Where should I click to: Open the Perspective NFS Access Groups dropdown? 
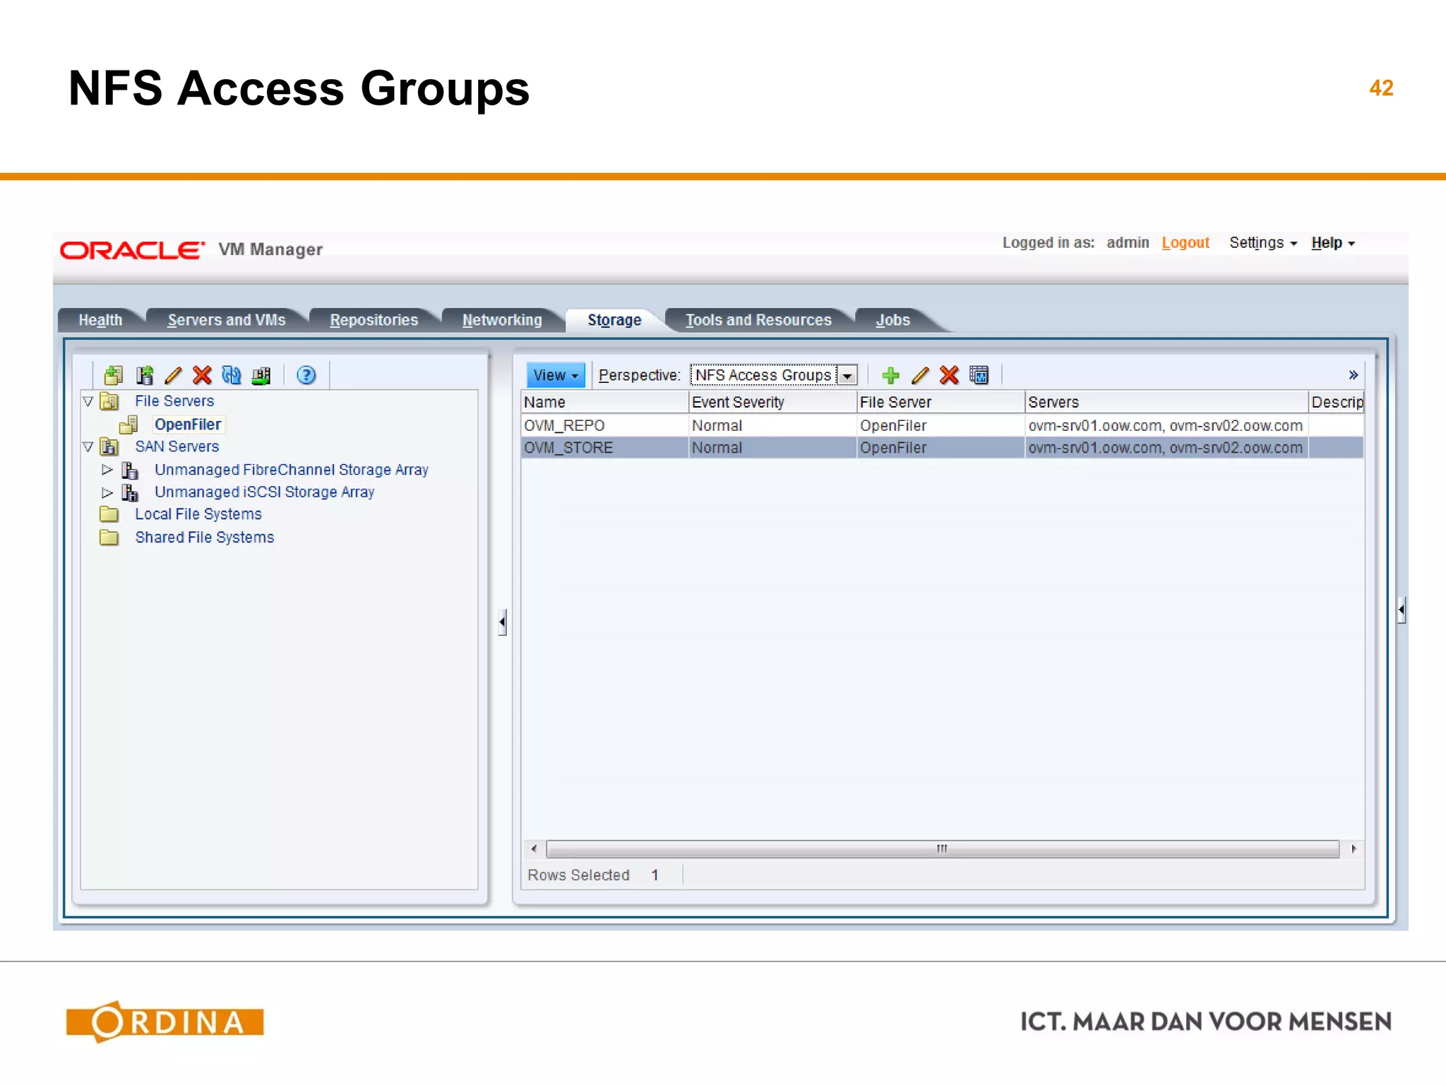[847, 376]
